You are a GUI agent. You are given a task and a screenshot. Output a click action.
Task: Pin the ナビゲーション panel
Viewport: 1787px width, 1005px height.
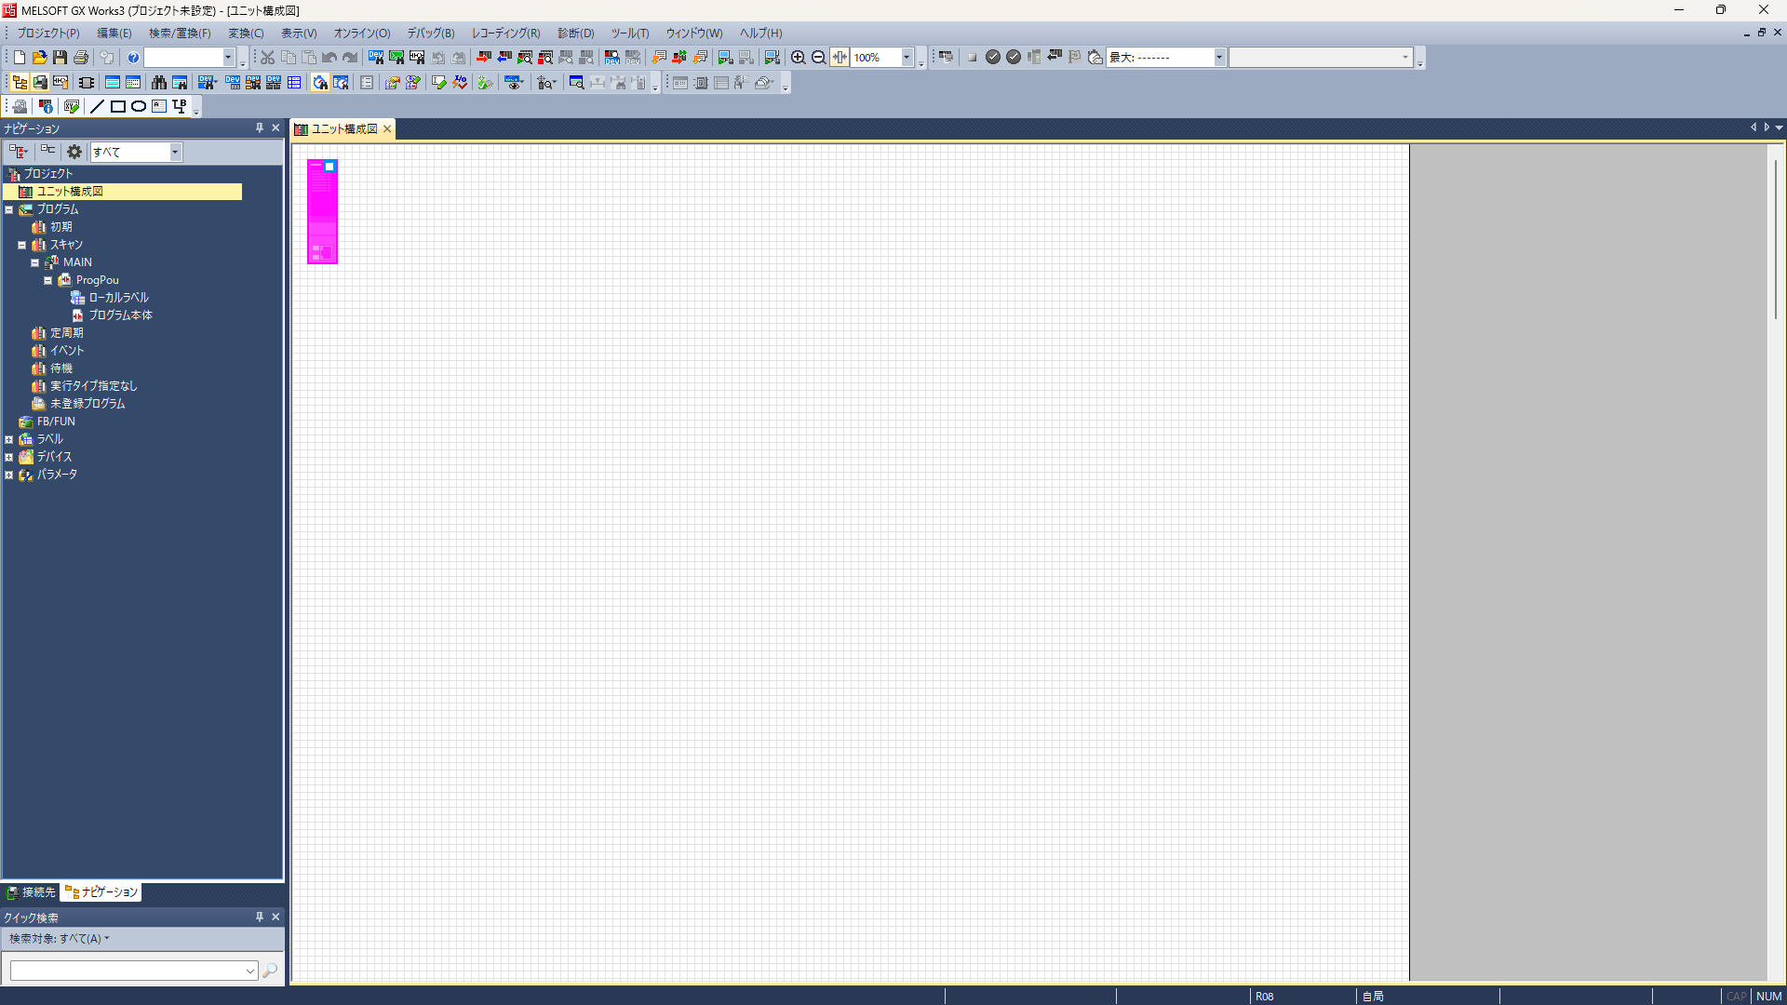(x=260, y=128)
